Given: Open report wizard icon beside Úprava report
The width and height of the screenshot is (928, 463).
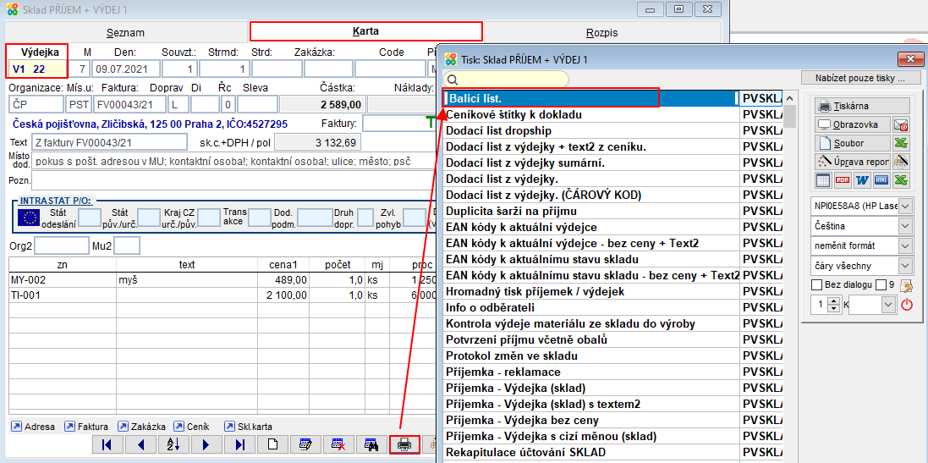Looking at the screenshot, I should click(x=901, y=161).
